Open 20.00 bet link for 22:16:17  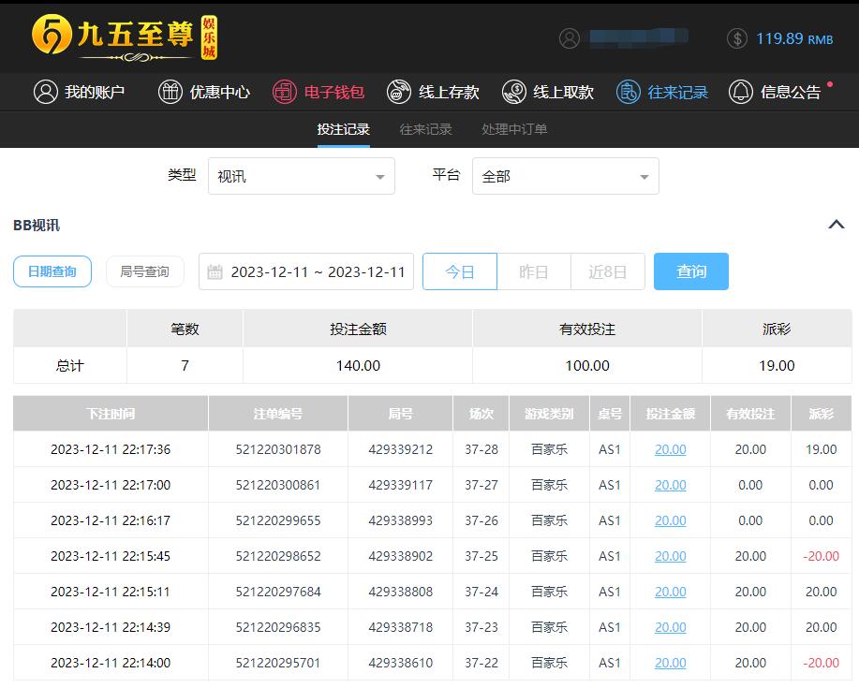tap(670, 520)
